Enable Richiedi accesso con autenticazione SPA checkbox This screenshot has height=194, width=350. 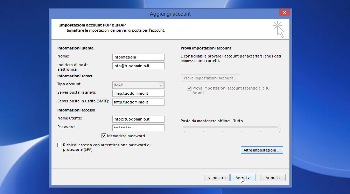pos(59,145)
